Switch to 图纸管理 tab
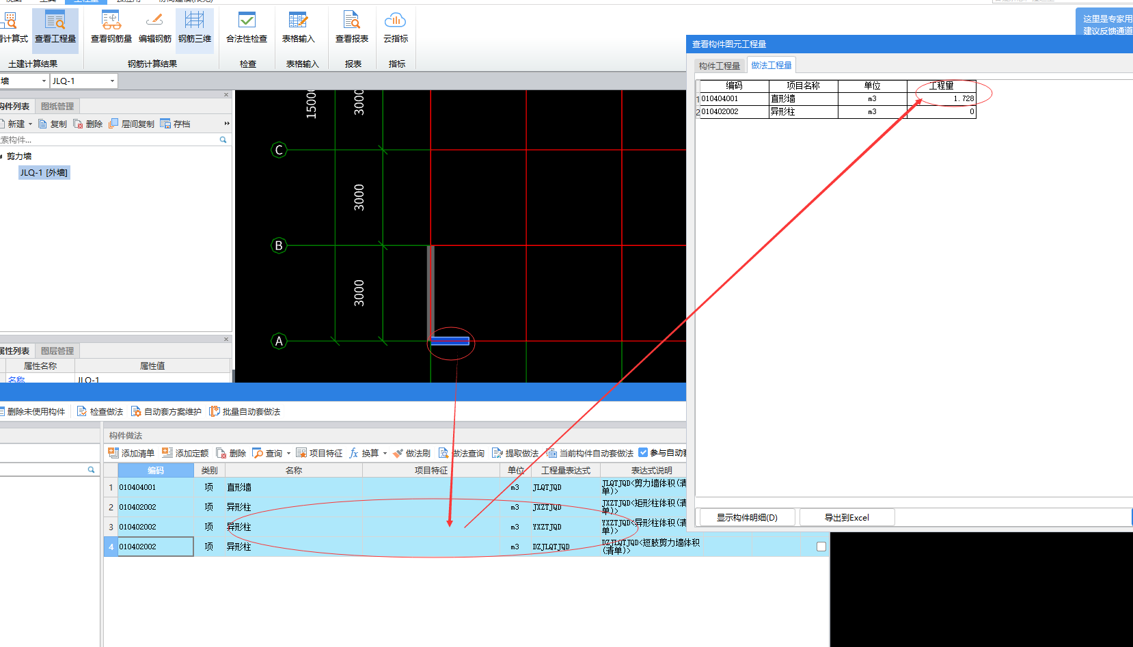1133x647 pixels. tap(57, 106)
